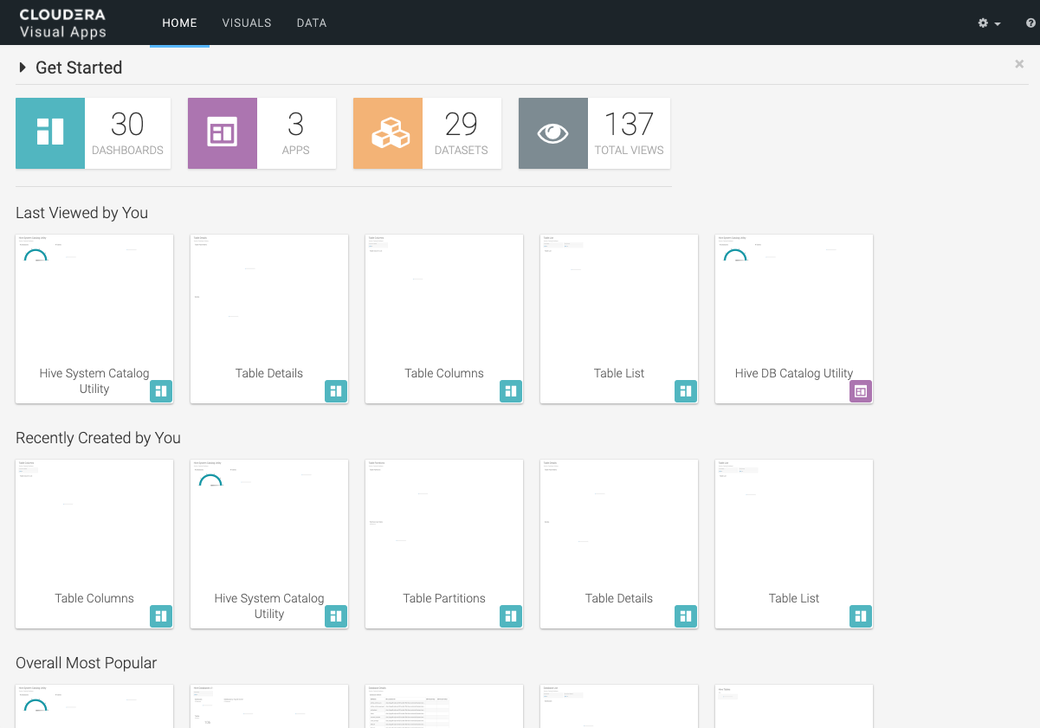Open recently created Table List thumbnail
Screen dimensions: 1040x728
(x=794, y=524)
